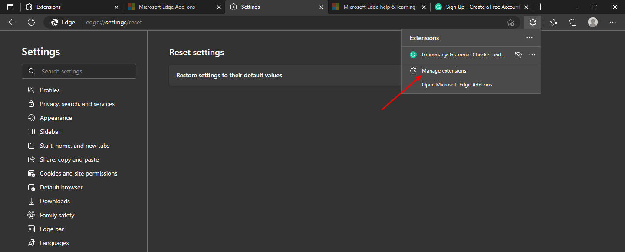Close the Microsoft Edge help & learning tab
The width and height of the screenshot is (625, 252).
[x=424, y=7]
